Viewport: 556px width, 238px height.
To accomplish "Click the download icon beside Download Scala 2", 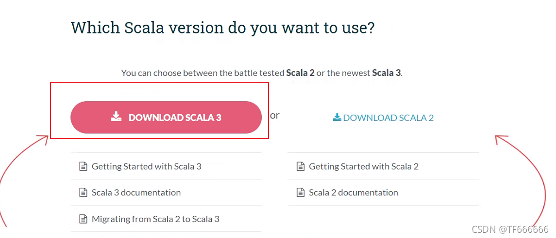I will pos(337,118).
